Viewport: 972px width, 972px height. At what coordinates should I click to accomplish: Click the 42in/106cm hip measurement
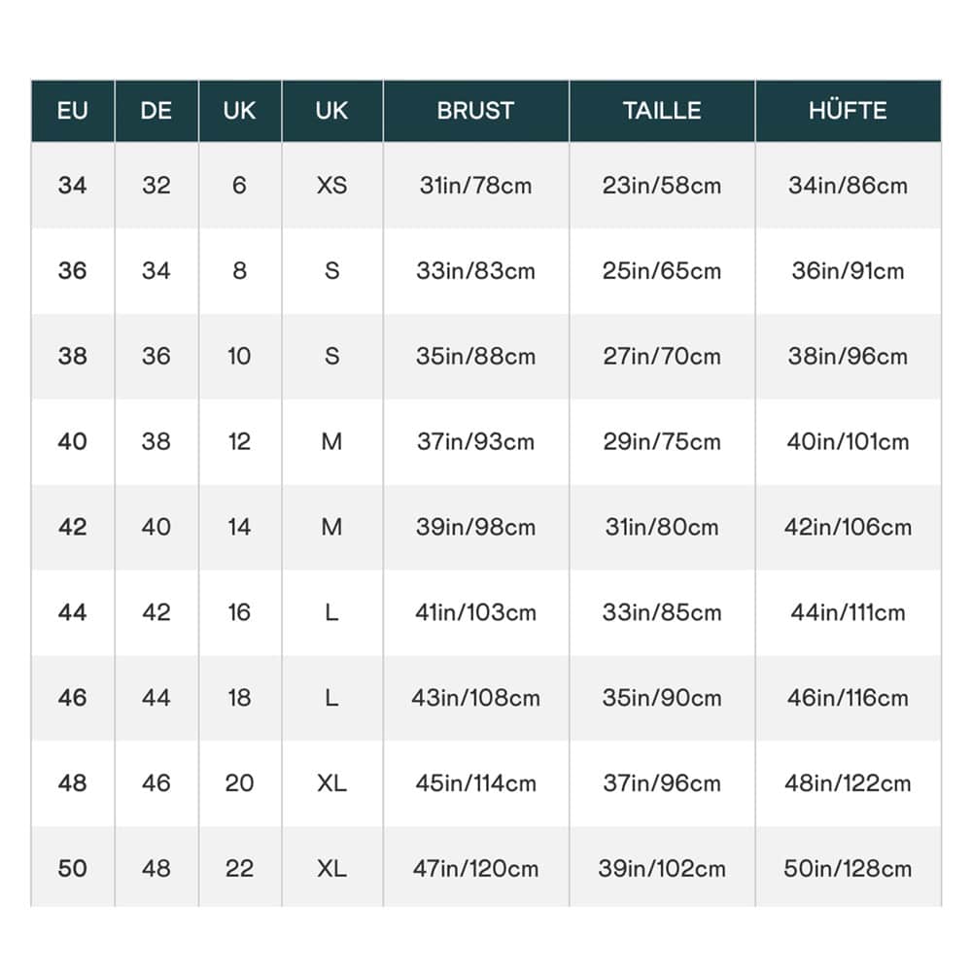[x=848, y=527]
